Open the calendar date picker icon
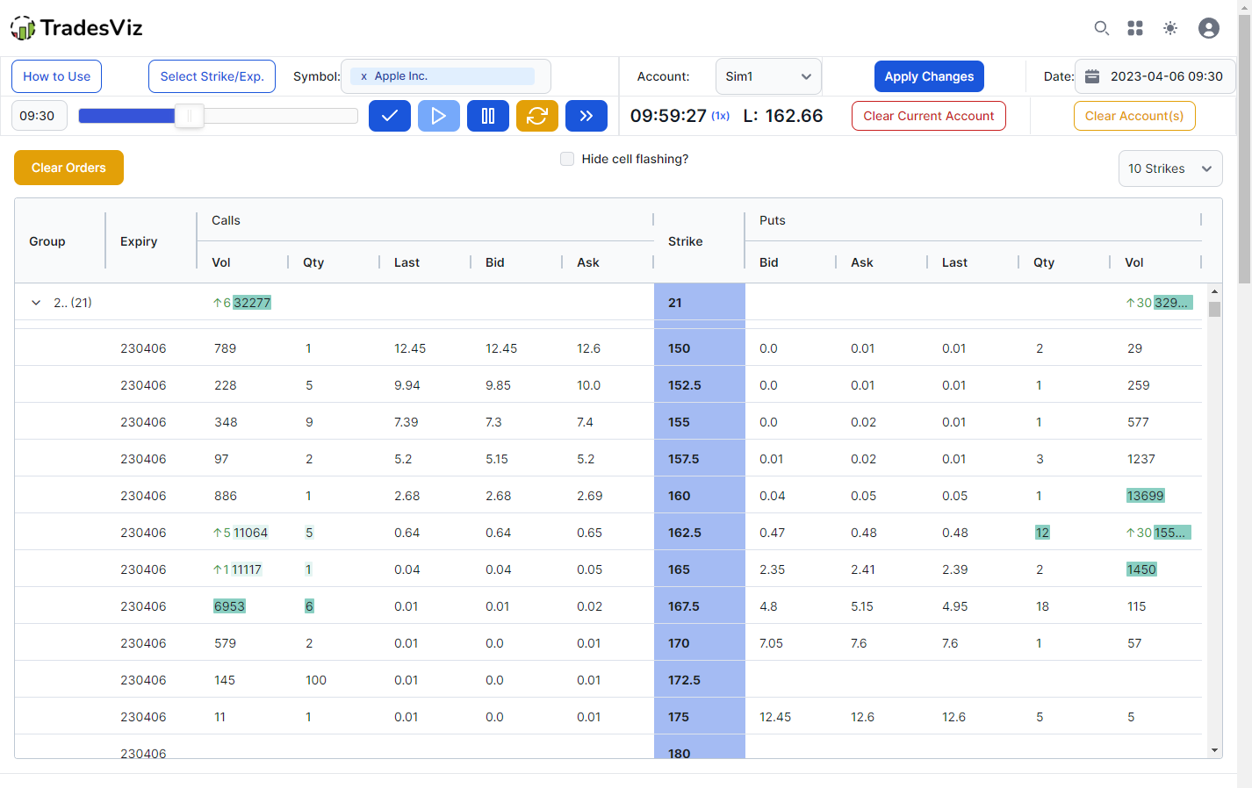Screen dimensions: 1252x788 coord(1092,76)
